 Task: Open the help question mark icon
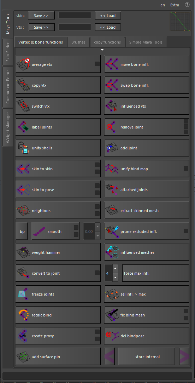click(187, 5)
